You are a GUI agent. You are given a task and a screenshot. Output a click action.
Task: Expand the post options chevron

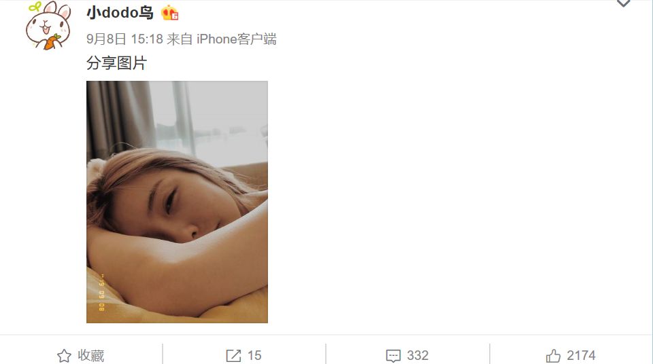click(624, 3)
